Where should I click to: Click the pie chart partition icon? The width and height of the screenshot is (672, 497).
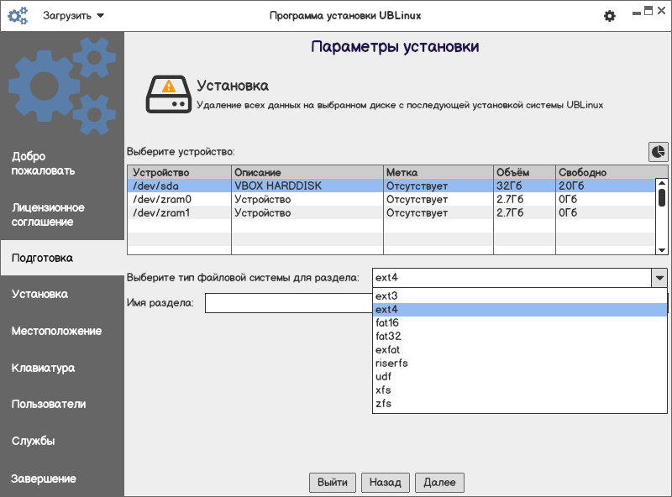point(658,151)
